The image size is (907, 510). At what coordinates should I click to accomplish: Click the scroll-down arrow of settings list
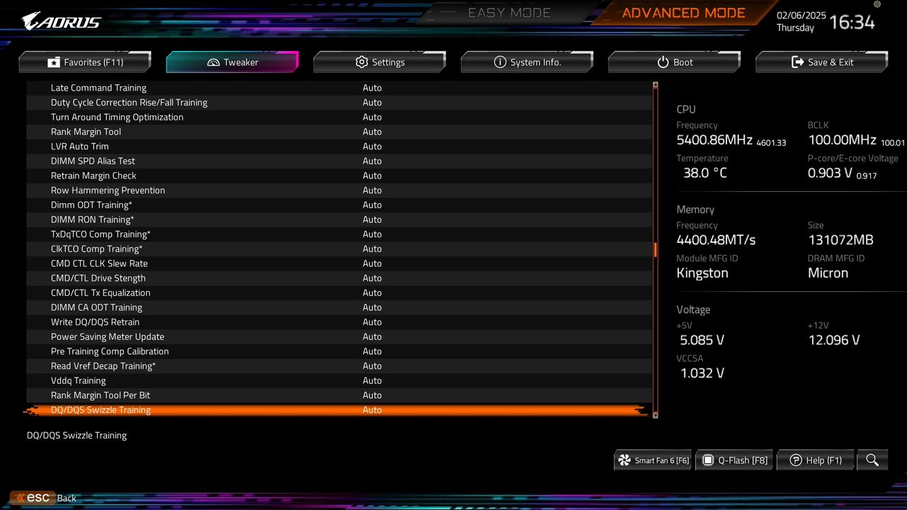pyautogui.click(x=655, y=415)
